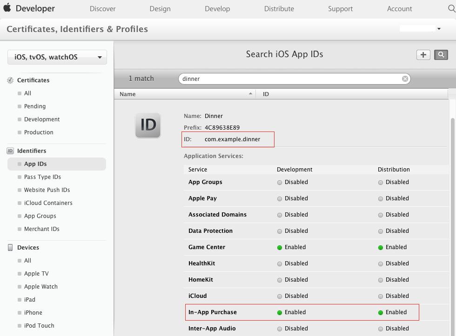
Task: Select Pass Type IDs in sidebar
Action: (x=42, y=177)
